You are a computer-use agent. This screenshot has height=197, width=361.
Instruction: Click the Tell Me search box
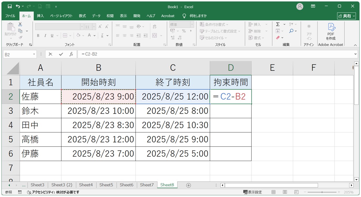coord(195,16)
